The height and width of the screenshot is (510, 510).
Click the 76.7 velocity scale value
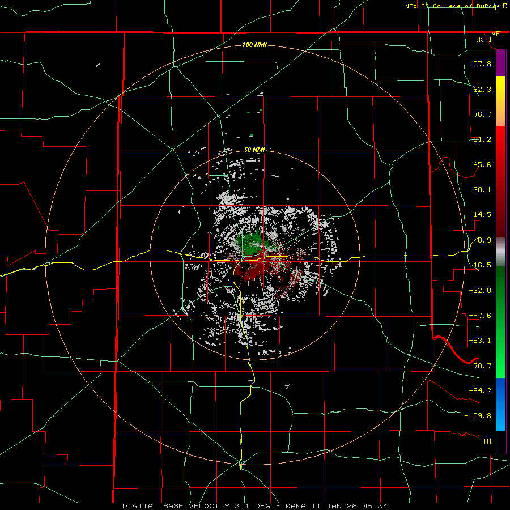tap(482, 114)
